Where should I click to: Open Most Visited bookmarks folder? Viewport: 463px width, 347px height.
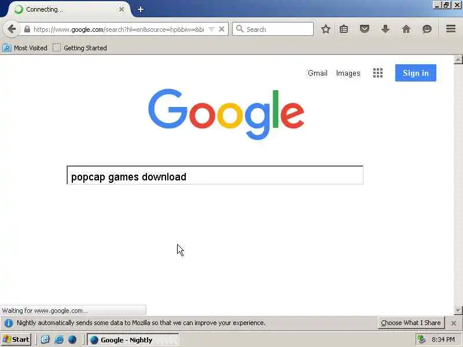[25, 48]
